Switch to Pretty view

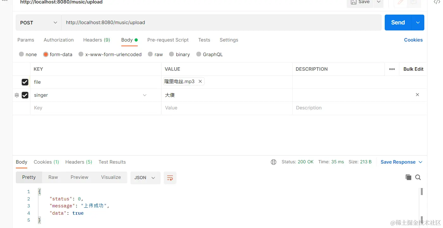click(x=29, y=177)
